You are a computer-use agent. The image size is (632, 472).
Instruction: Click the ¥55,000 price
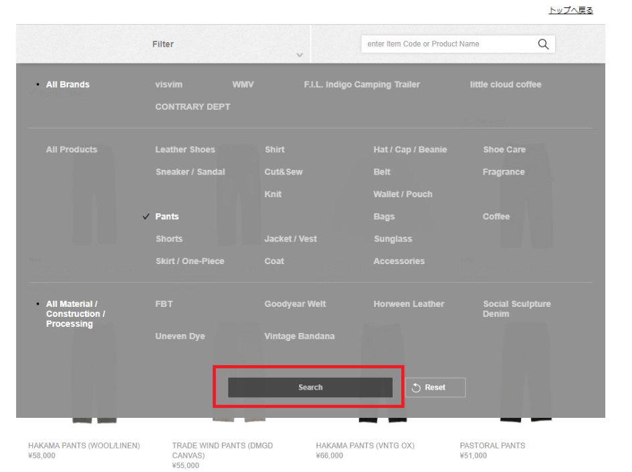186,465
